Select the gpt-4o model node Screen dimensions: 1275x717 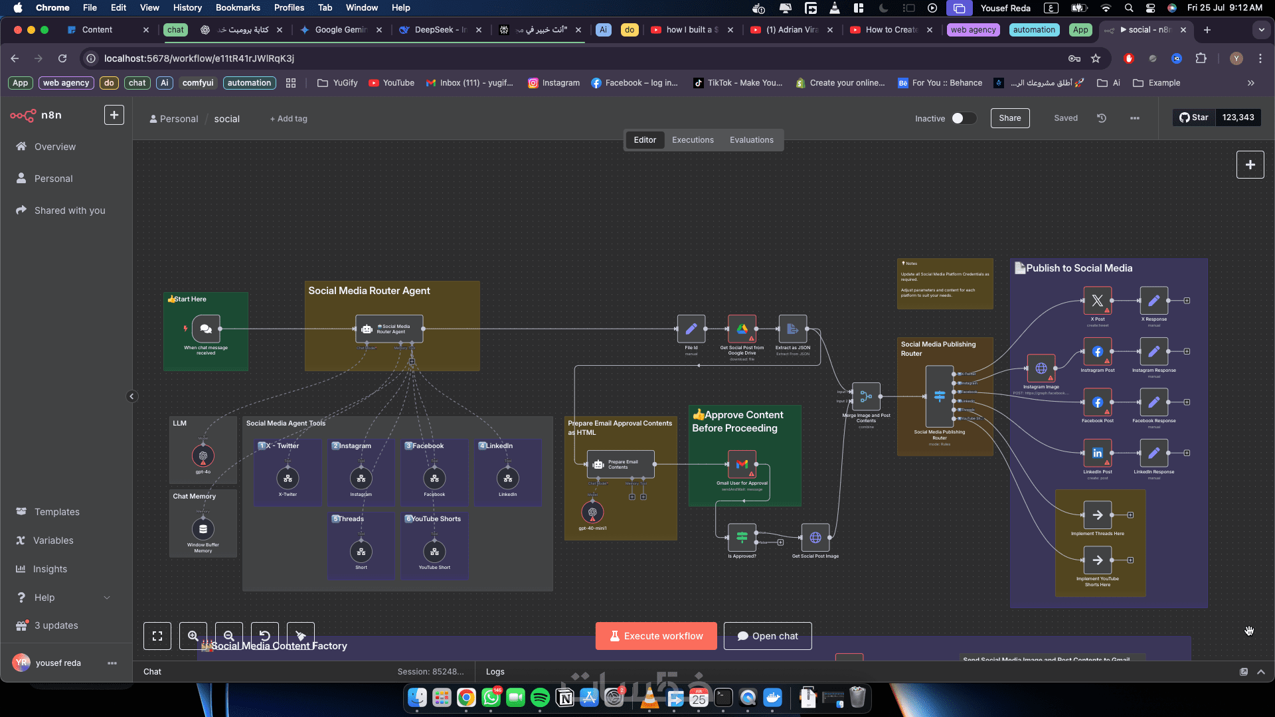pos(203,456)
